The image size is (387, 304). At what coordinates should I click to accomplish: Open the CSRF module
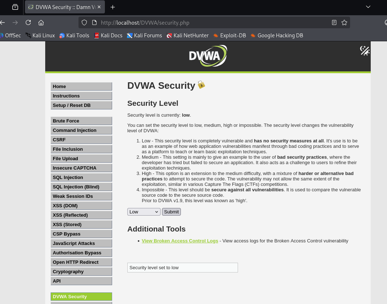pyautogui.click(x=81, y=139)
